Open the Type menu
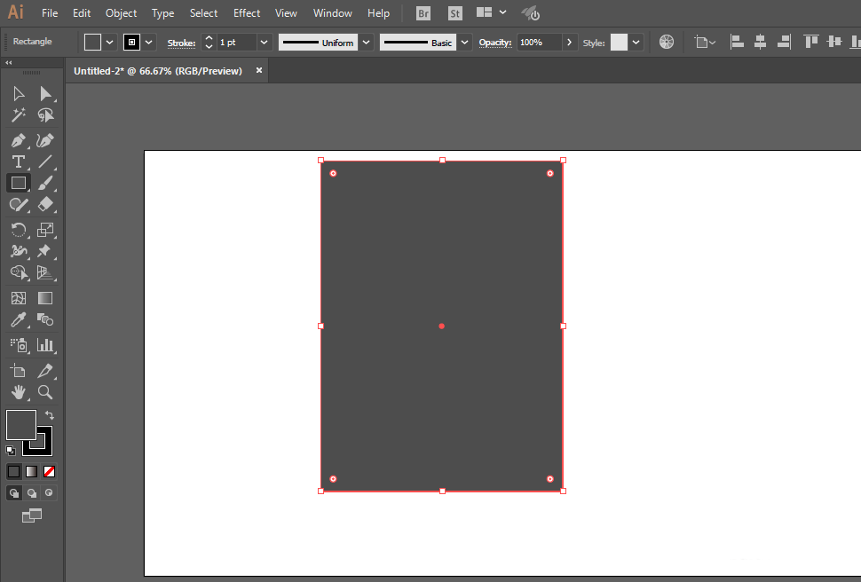This screenshot has width=861, height=582. tap(162, 13)
